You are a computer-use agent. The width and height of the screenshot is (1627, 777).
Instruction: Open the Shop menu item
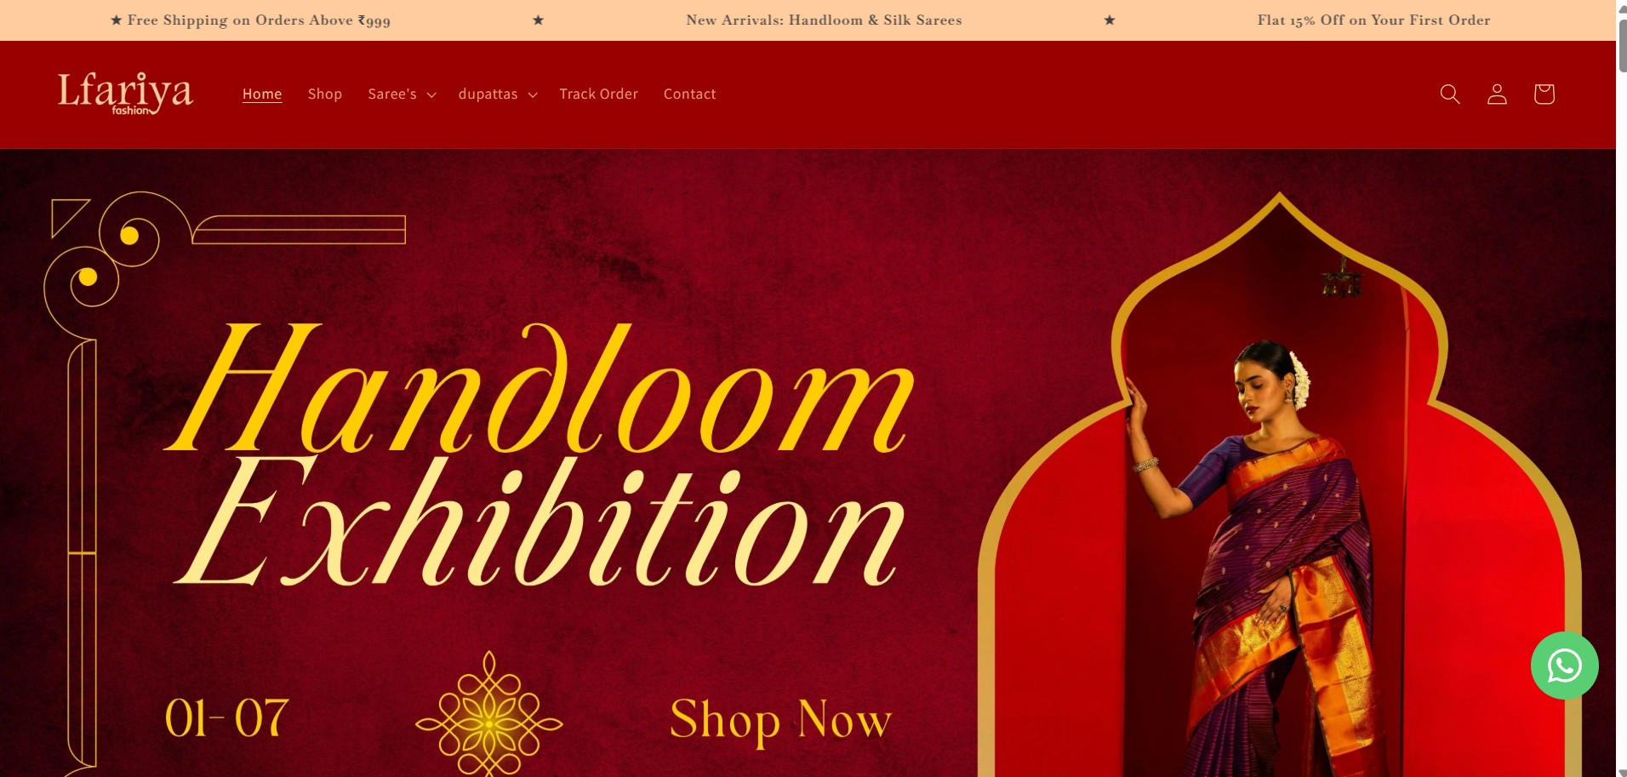click(x=325, y=94)
